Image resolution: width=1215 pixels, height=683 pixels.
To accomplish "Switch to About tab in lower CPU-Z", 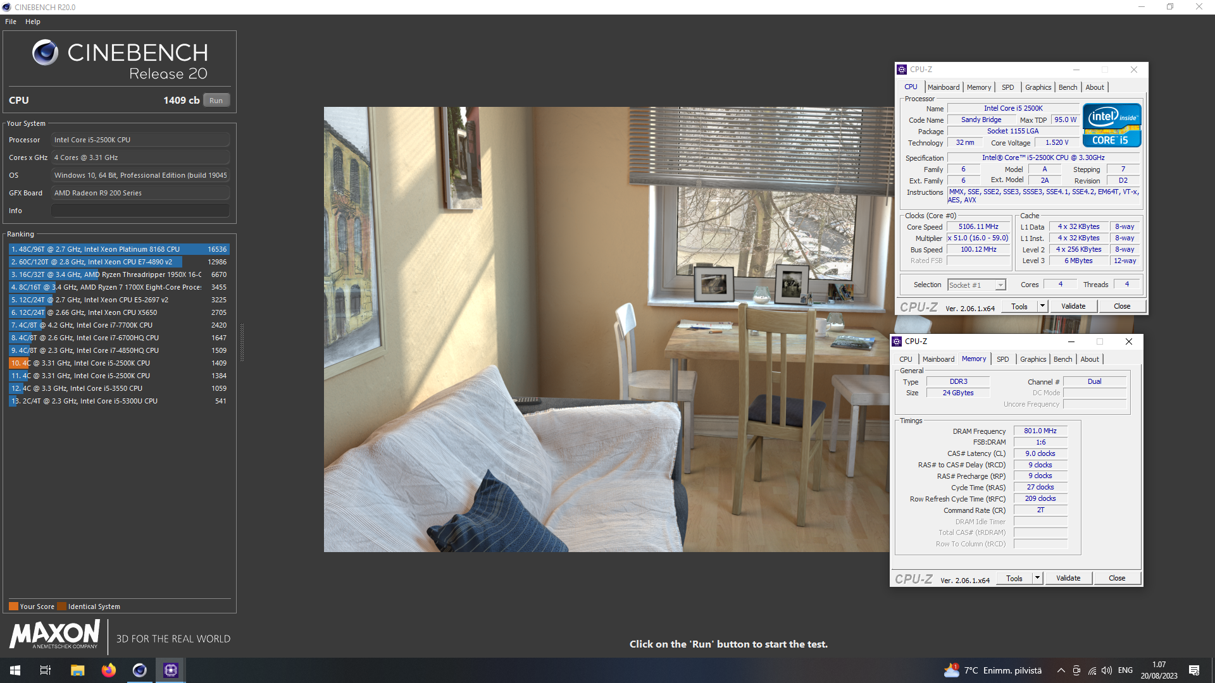I will [1090, 359].
